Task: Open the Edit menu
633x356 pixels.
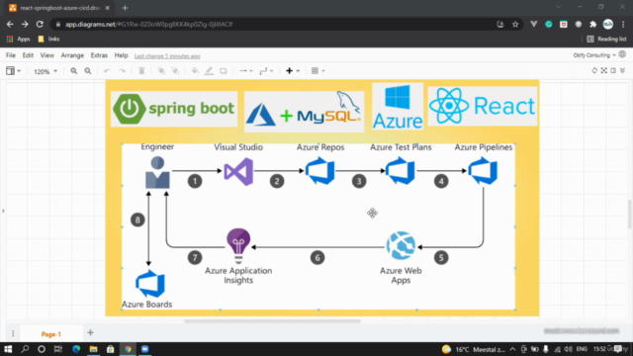Action: [x=28, y=55]
